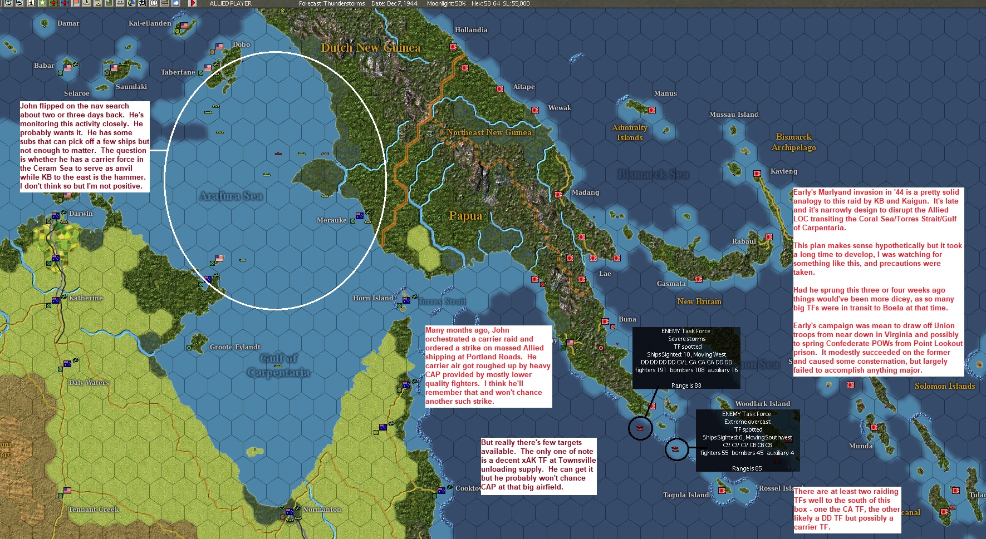The width and height of the screenshot is (986, 539).
Task: Select the Australian base flag at Normanton
Action: pyautogui.click(x=290, y=512)
